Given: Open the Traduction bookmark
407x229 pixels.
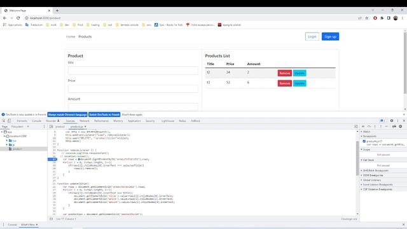Looking at the screenshot, I should [x=34, y=25].
